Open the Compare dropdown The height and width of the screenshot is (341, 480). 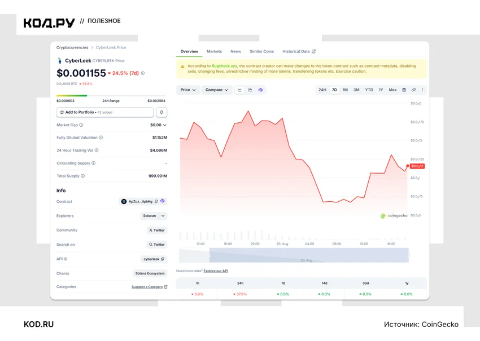(x=216, y=90)
